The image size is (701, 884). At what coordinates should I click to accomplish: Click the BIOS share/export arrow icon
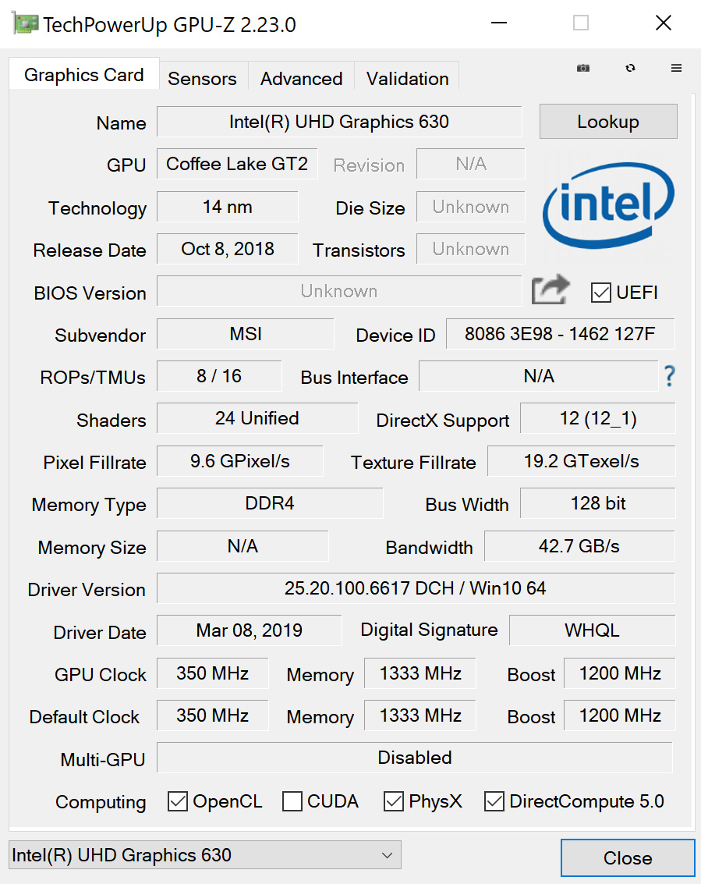[551, 290]
